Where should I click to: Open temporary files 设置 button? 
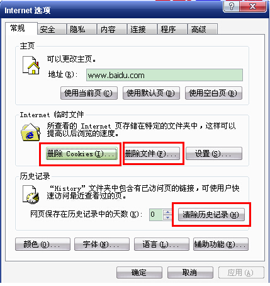click(214, 154)
